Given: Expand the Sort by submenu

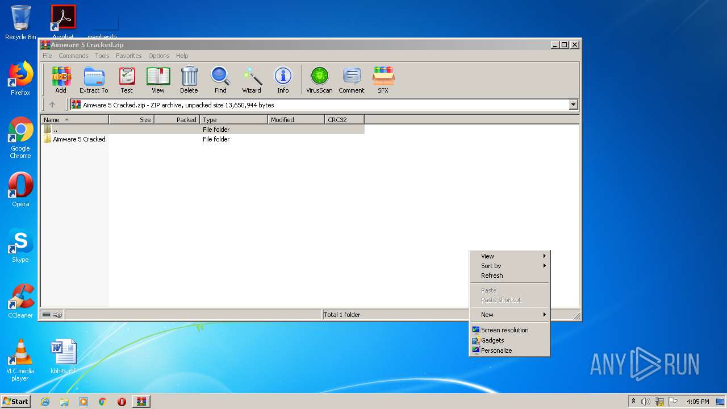Looking at the screenshot, I should tap(509, 266).
